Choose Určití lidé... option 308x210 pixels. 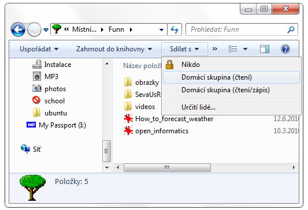point(231,107)
